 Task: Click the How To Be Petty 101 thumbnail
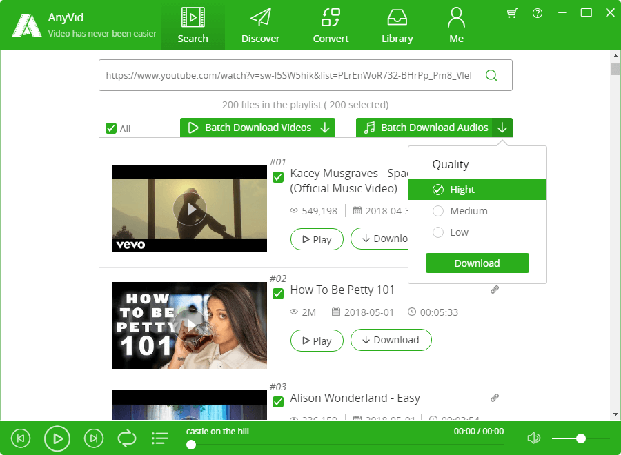tap(190, 325)
